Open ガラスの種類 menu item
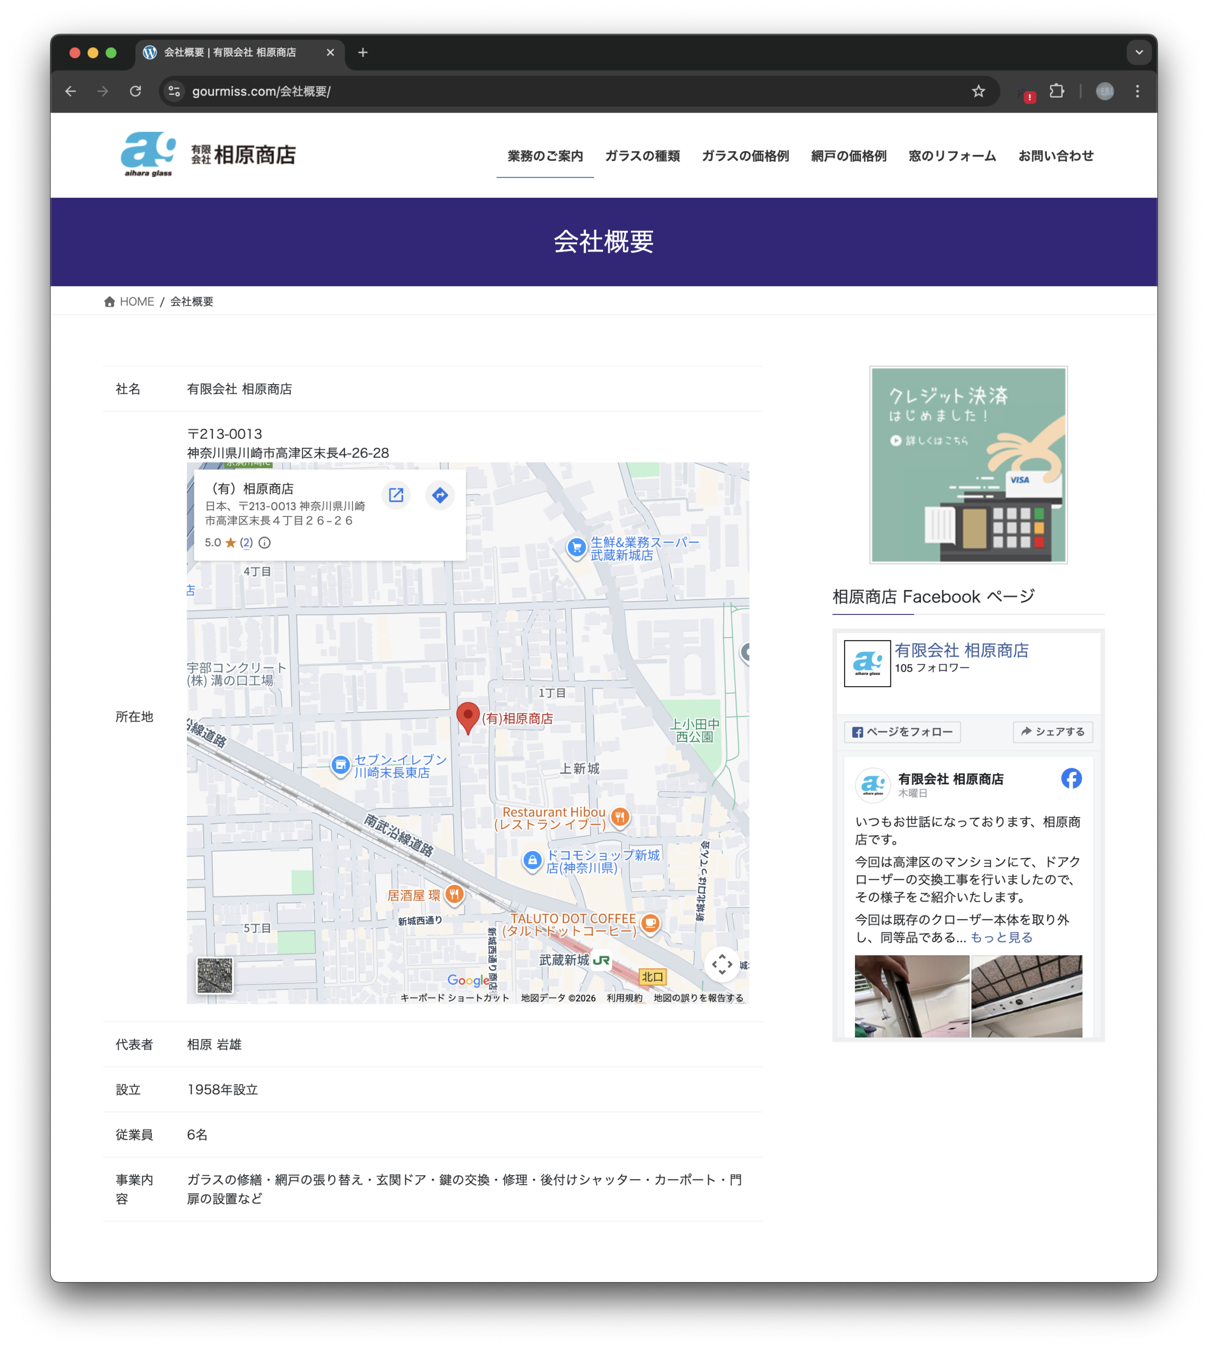Screen dimensions: 1208x1349 click(642, 156)
